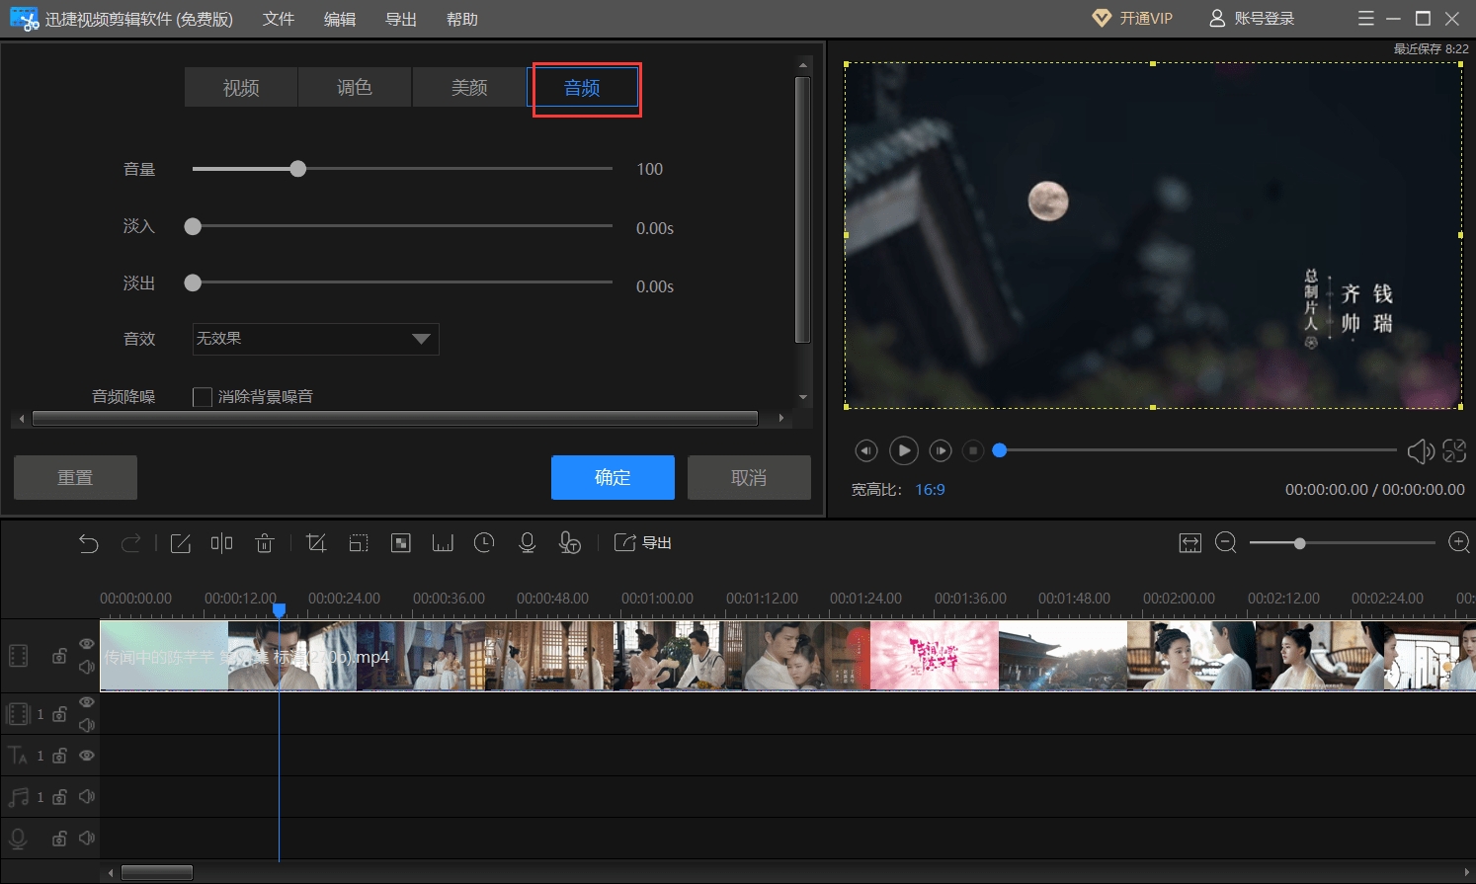The width and height of the screenshot is (1476, 884).
Task: Zoom out the timeline
Action: pos(1226,542)
